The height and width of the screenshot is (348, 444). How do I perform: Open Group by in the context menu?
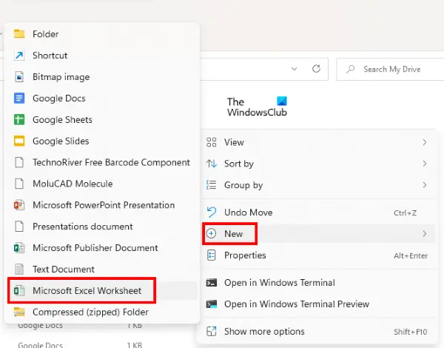[x=318, y=185]
